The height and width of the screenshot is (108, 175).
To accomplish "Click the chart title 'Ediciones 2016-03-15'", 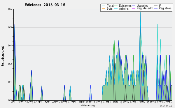I will click(45, 5).
